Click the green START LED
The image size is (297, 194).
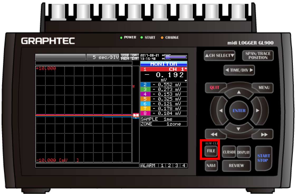(x=141, y=37)
